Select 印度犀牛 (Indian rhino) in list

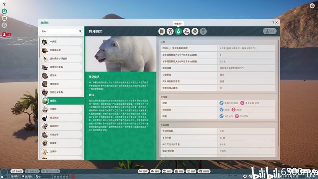62,134
